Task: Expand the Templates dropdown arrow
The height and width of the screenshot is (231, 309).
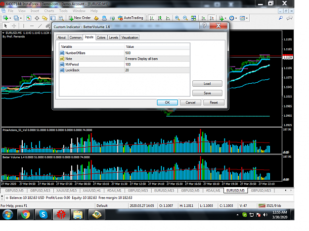Action: pyautogui.click(x=247, y=18)
